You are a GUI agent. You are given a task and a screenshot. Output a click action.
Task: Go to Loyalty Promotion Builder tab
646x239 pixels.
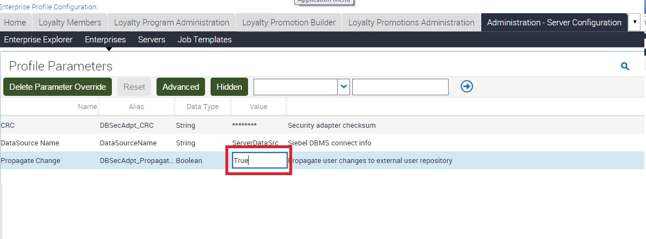click(x=288, y=23)
